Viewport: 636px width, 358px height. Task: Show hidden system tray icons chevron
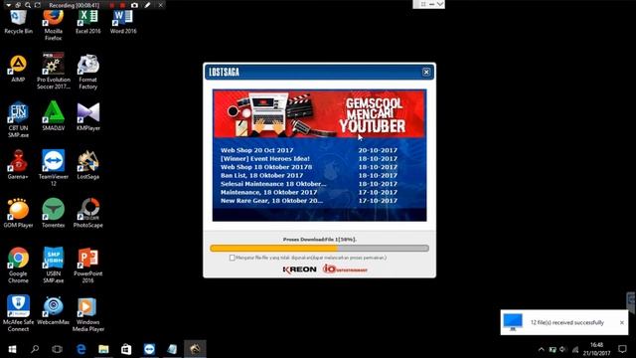tap(541, 349)
